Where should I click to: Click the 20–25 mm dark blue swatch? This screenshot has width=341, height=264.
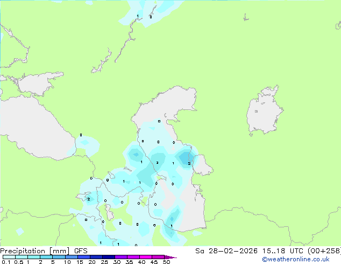click(96, 257)
